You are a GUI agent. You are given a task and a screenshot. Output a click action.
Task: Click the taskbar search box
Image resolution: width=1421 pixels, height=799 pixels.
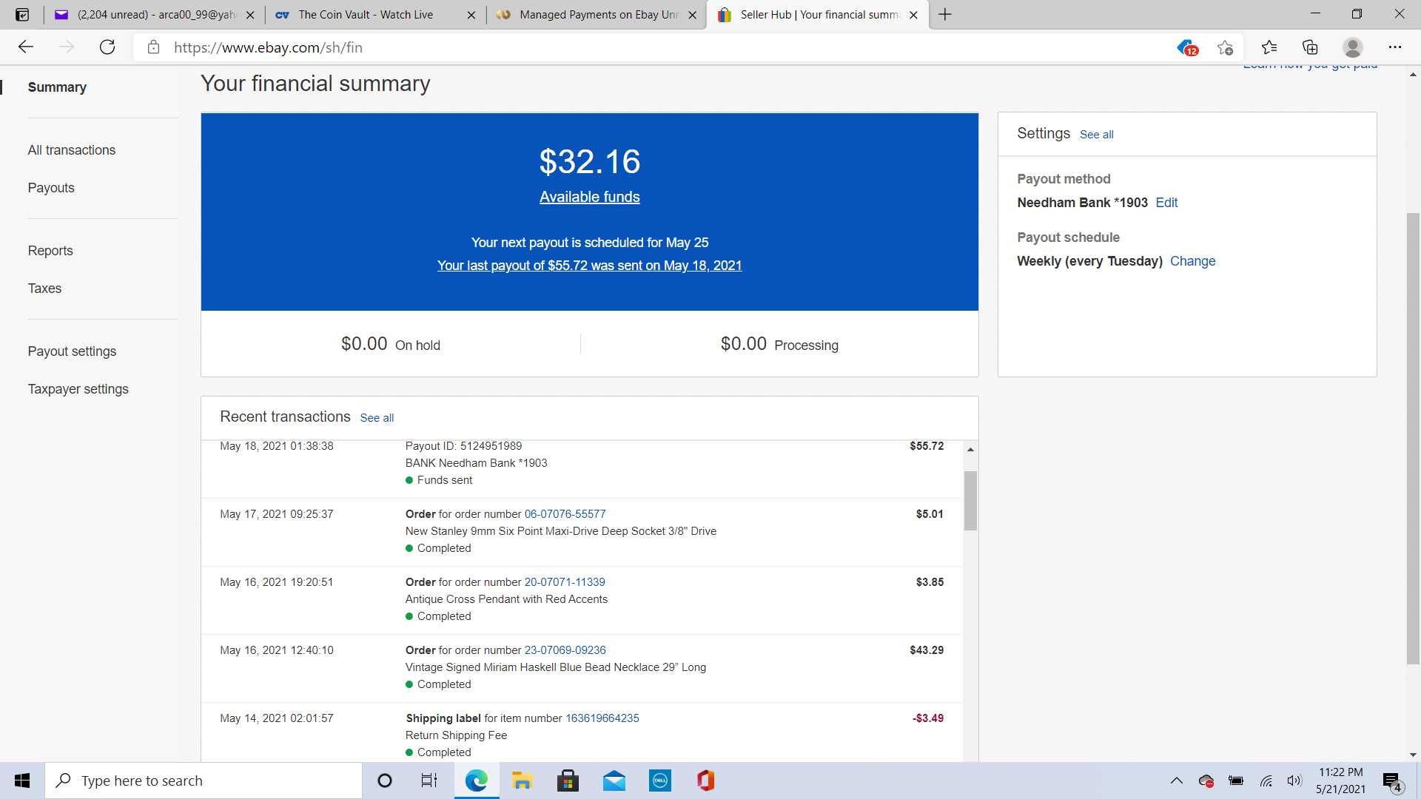coord(204,781)
